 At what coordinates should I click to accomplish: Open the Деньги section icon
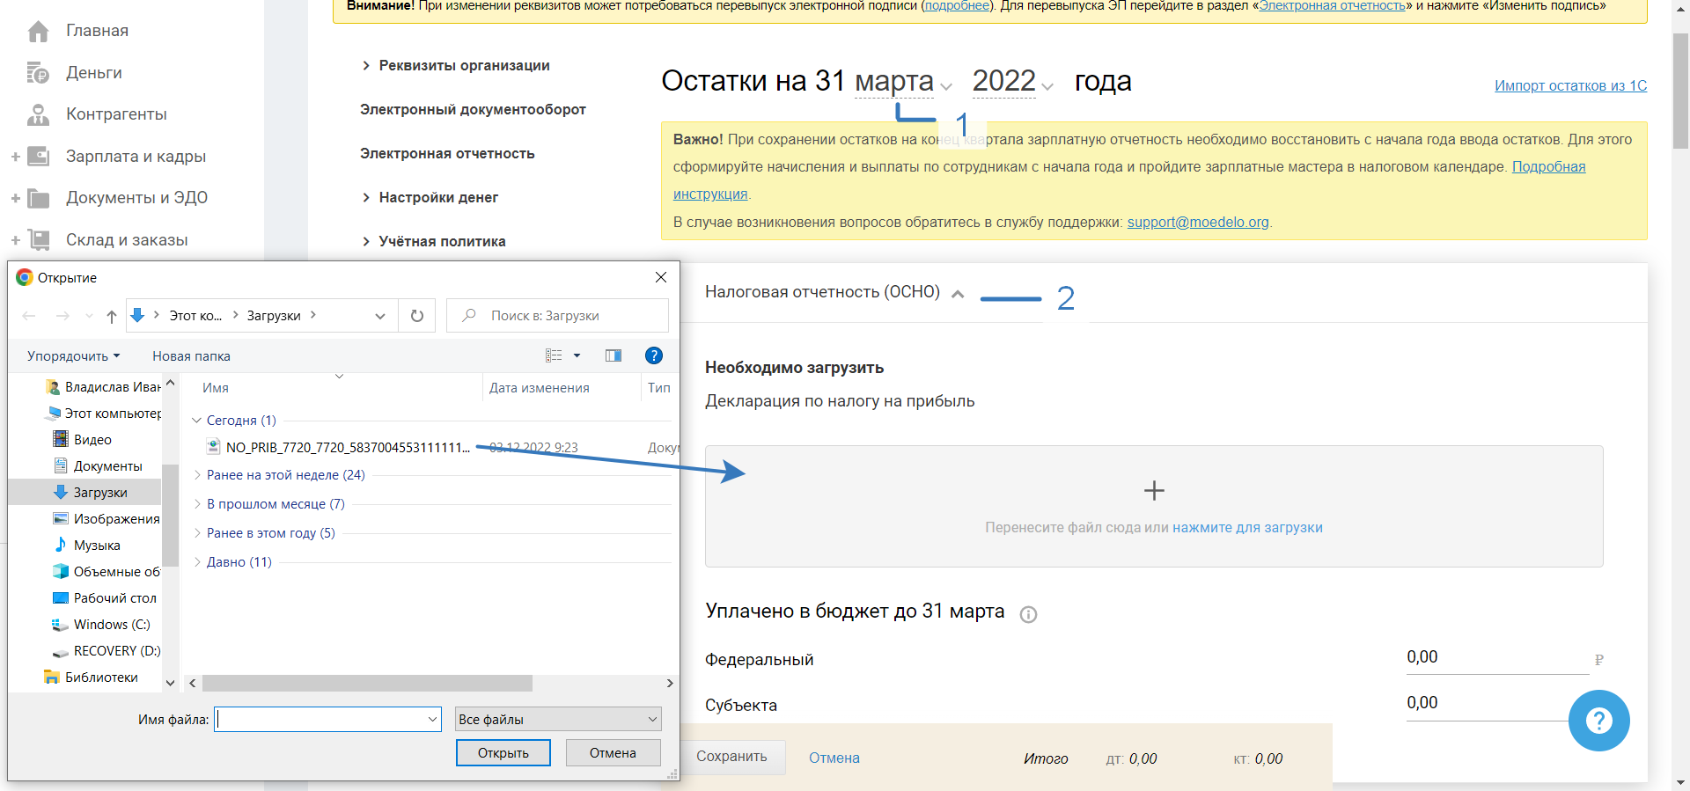[38, 73]
